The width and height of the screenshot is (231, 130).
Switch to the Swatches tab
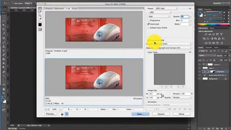208,9
